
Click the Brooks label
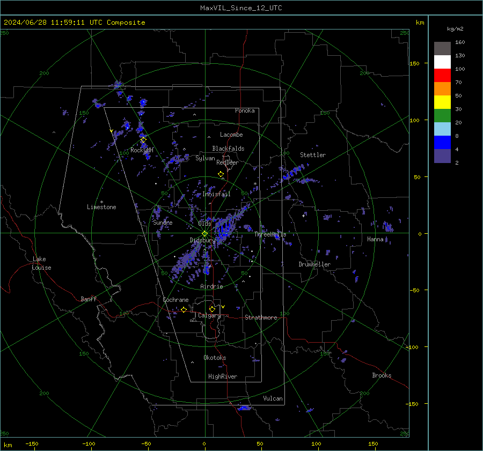[382, 375]
